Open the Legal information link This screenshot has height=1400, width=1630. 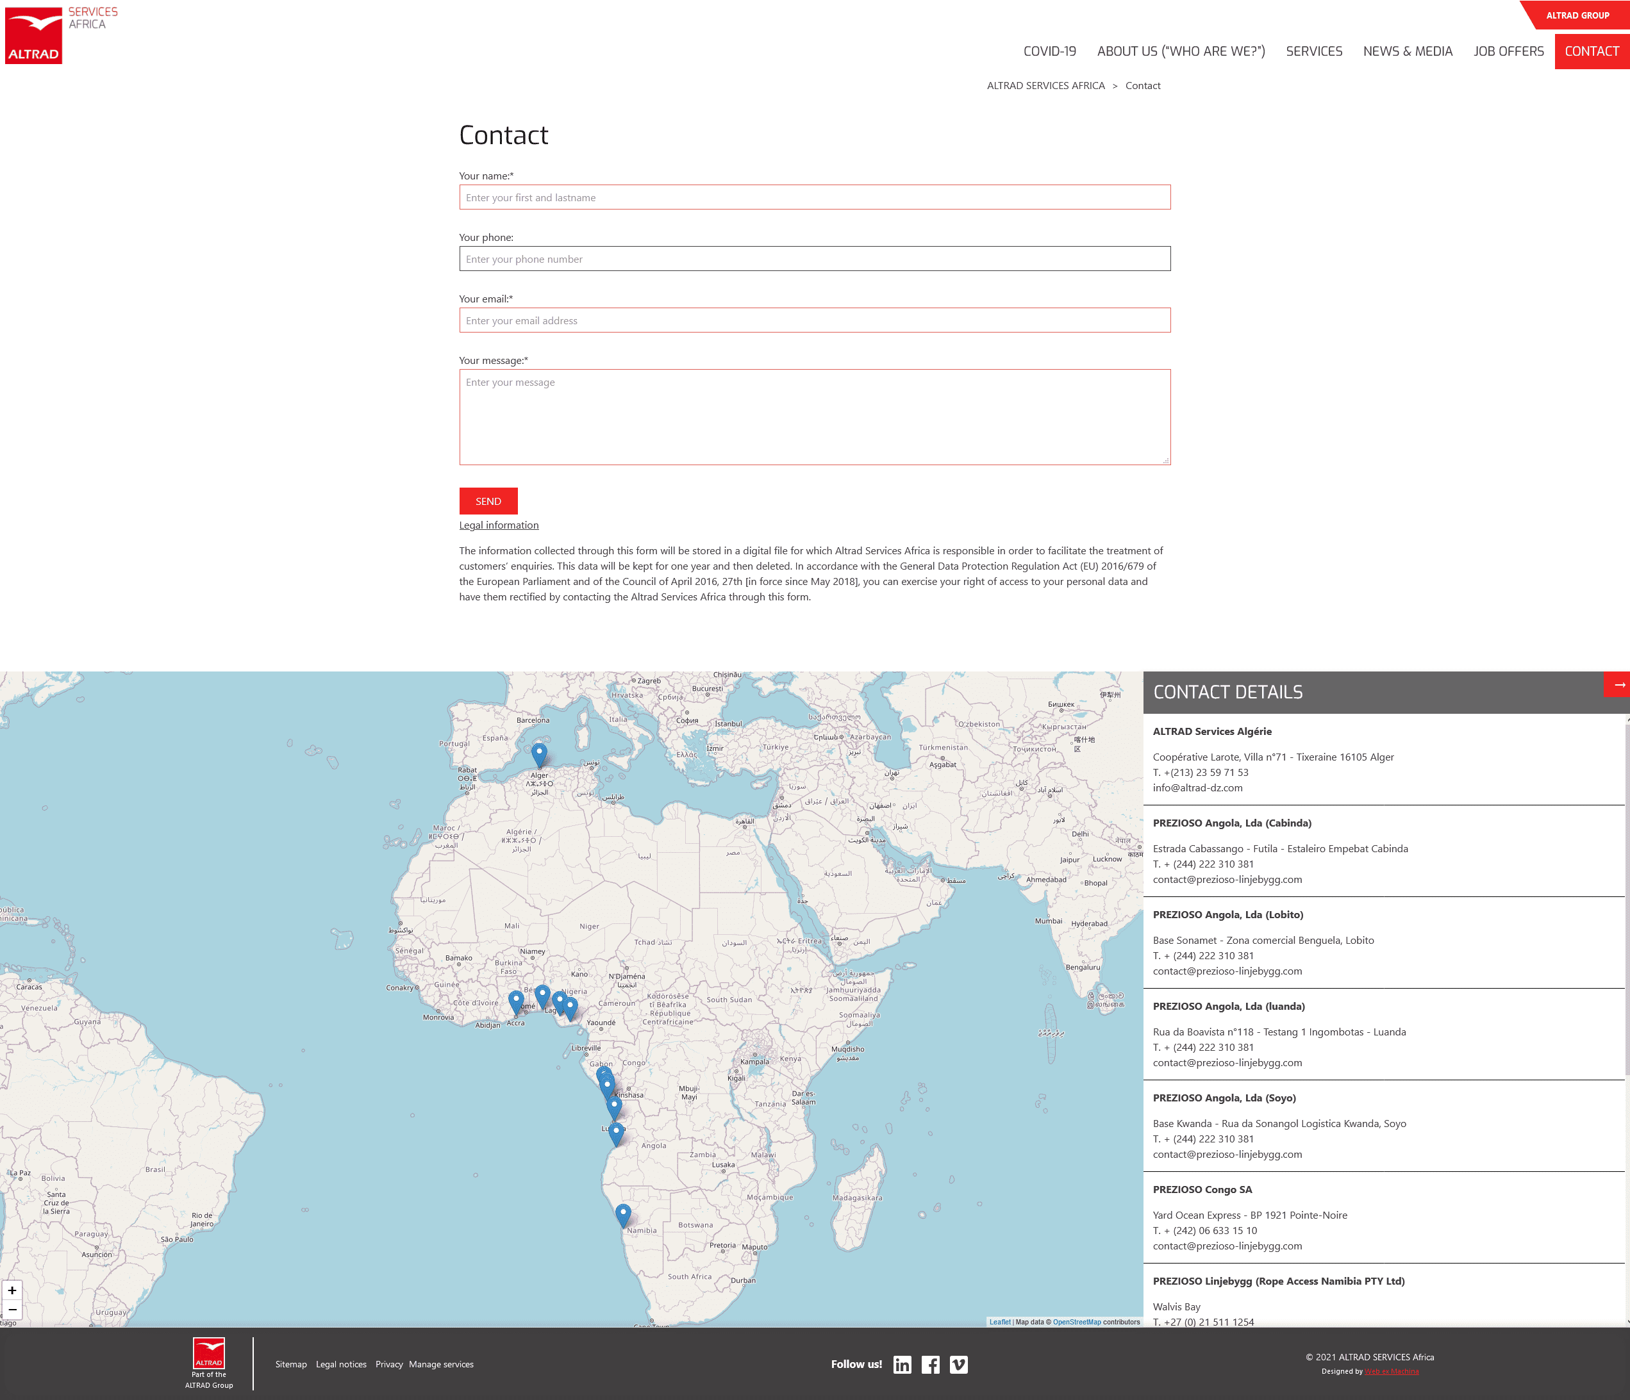[499, 525]
